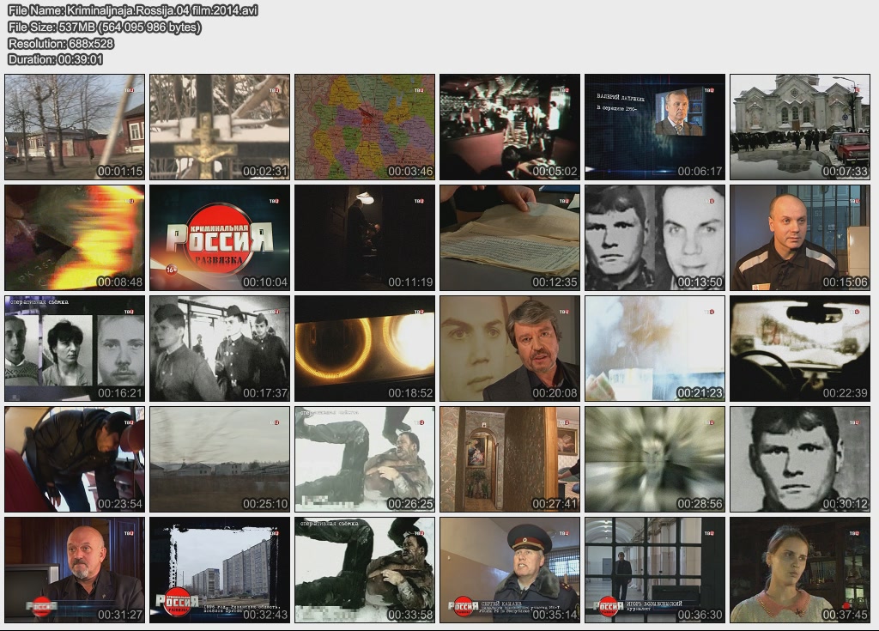879x631 pixels.
Task: Click the Duration 00:39:01 text
Action: click(x=55, y=59)
